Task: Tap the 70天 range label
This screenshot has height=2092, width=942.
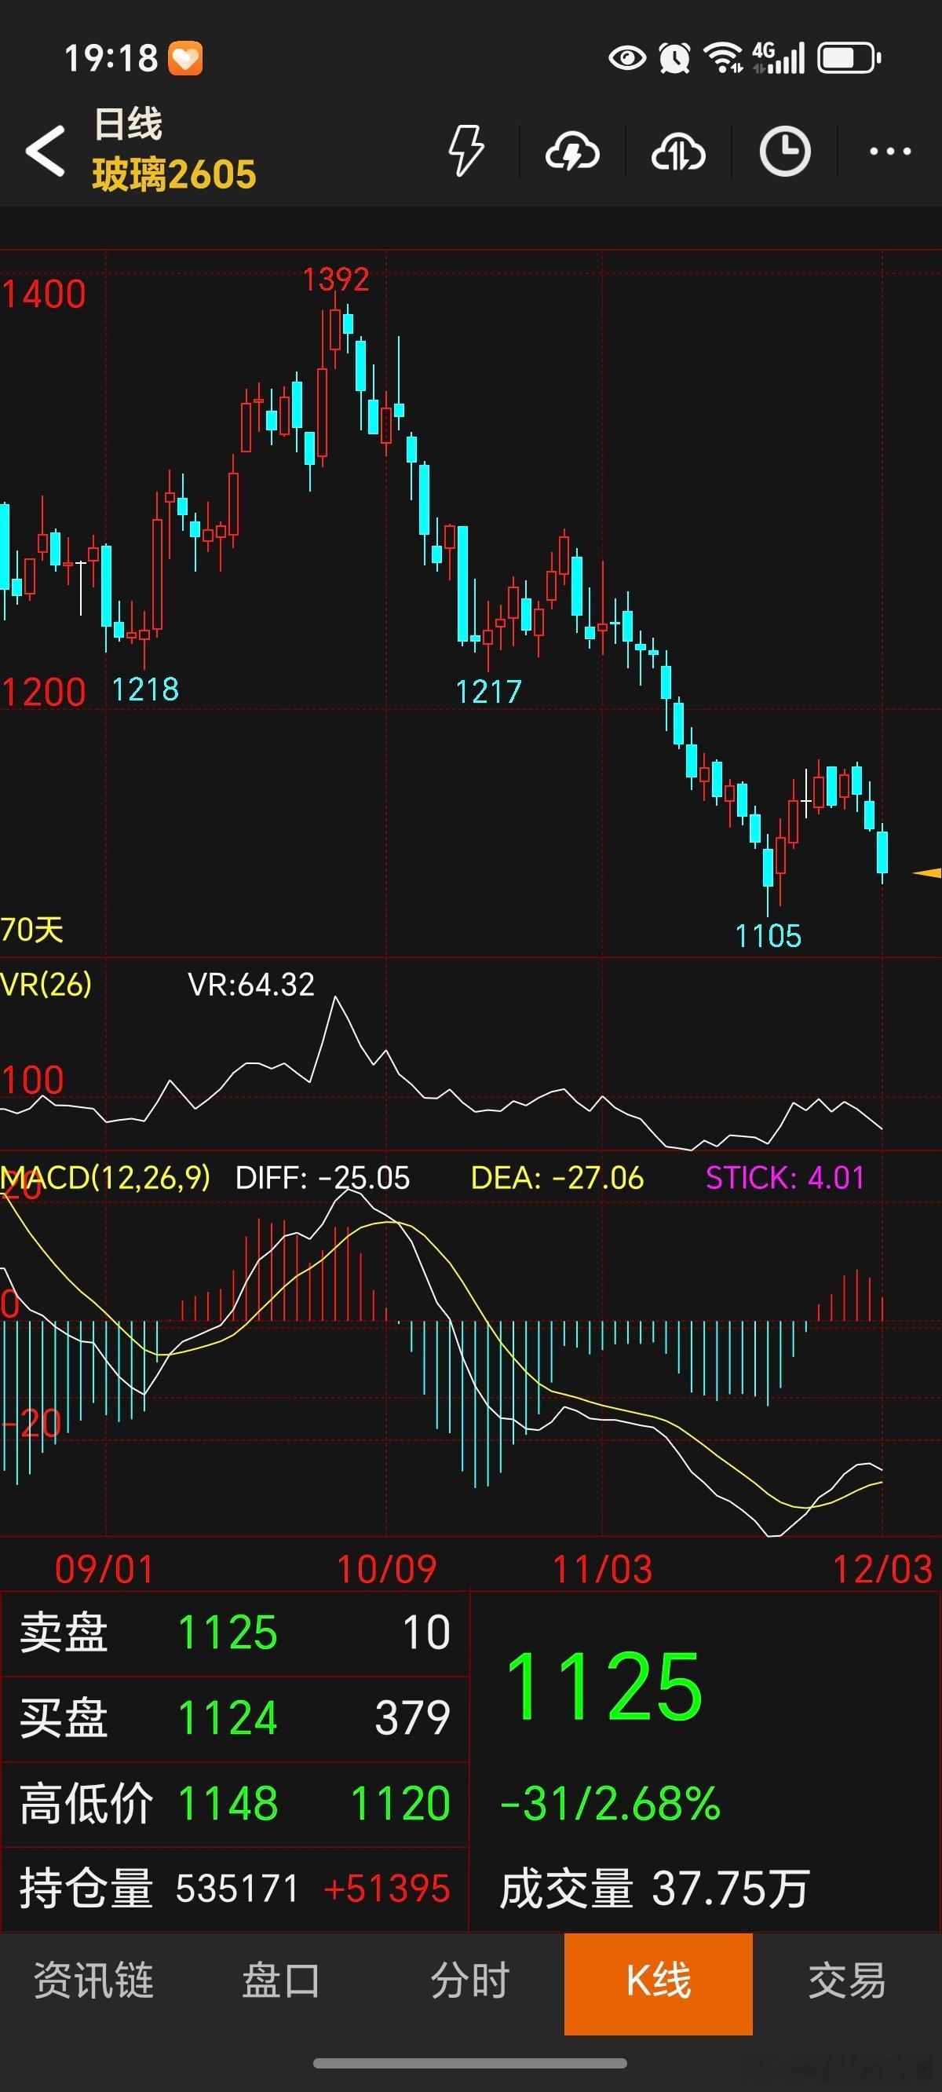Action: click(x=31, y=929)
